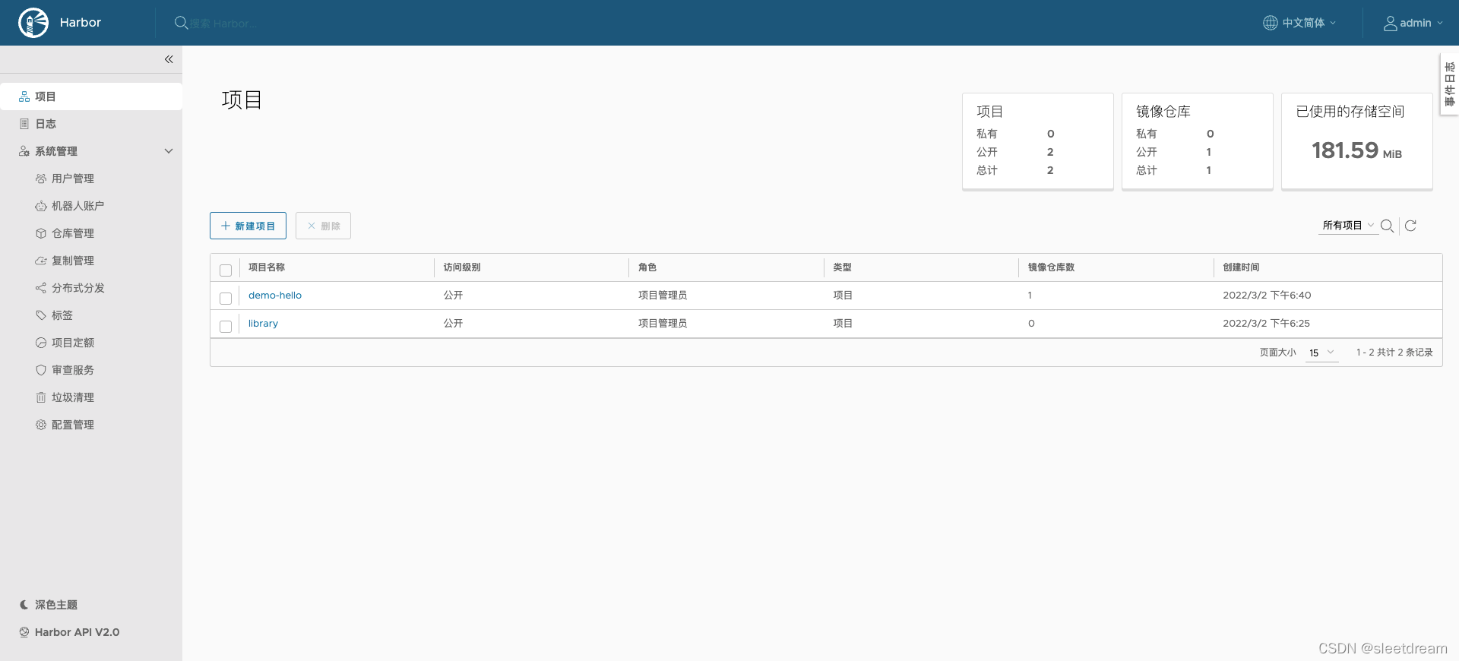Image resolution: width=1459 pixels, height=661 pixels.
Task: Open Harbor API V2.0 link
Action: (77, 632)
